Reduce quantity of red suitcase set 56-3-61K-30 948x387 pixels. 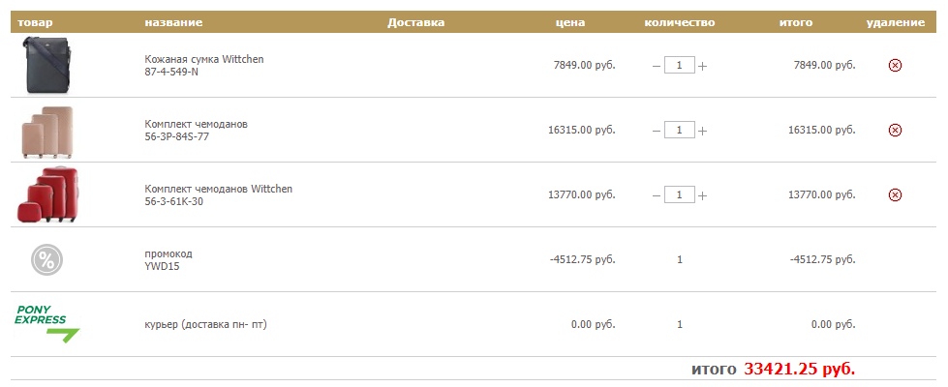[657, 195]
